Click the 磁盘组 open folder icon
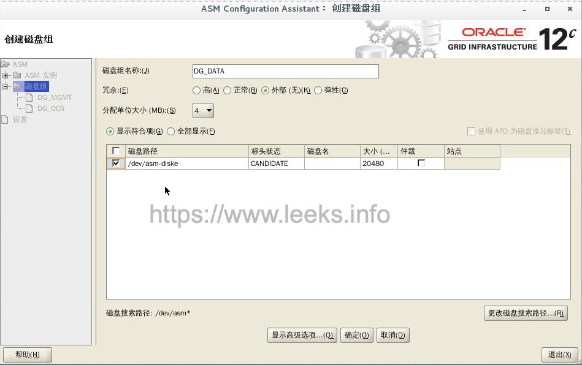582x365 pixels. (18, 86)
